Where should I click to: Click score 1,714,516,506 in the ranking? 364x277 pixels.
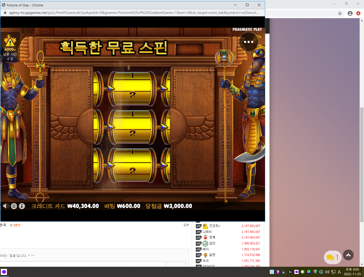(x=251, y=255)
